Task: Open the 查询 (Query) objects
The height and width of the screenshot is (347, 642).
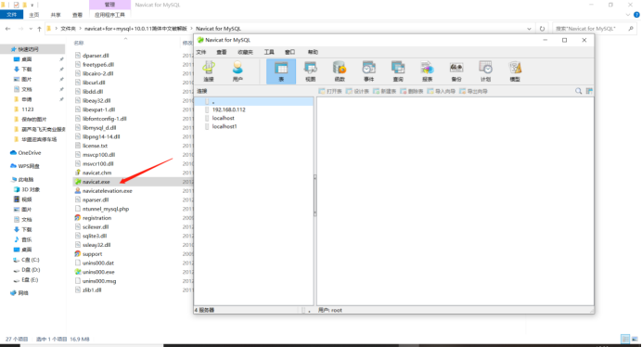Action: coord(398,71)
